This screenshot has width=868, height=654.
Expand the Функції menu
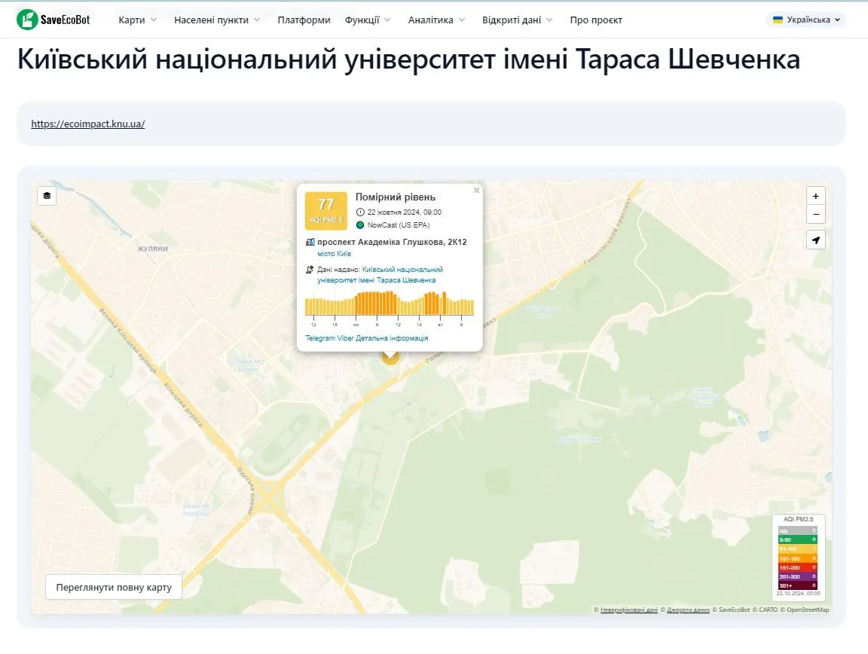click(368, 20)
